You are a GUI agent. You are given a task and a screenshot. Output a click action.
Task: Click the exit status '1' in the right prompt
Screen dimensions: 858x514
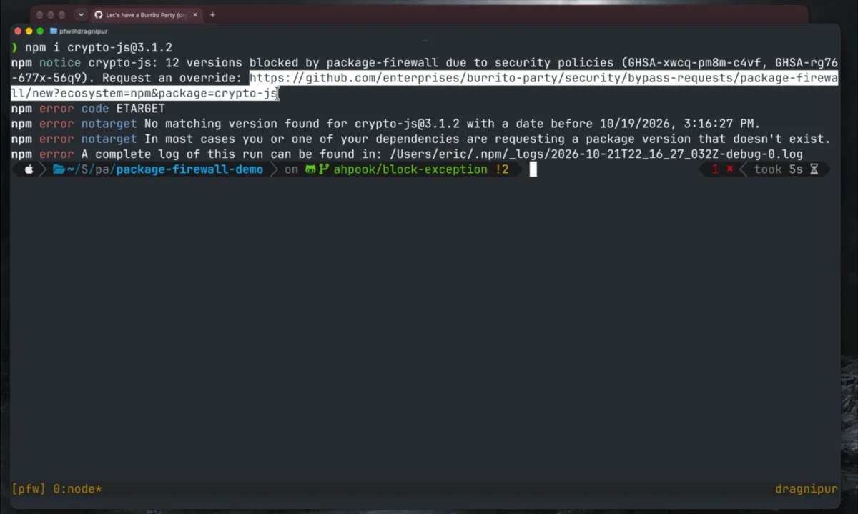[715, 169]
